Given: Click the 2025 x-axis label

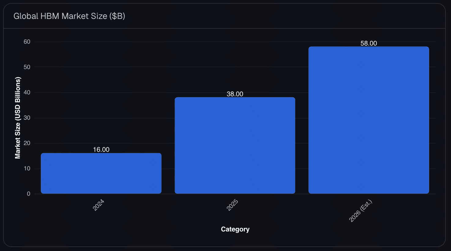Looking at the screenshot, I should tap(232, 205).
